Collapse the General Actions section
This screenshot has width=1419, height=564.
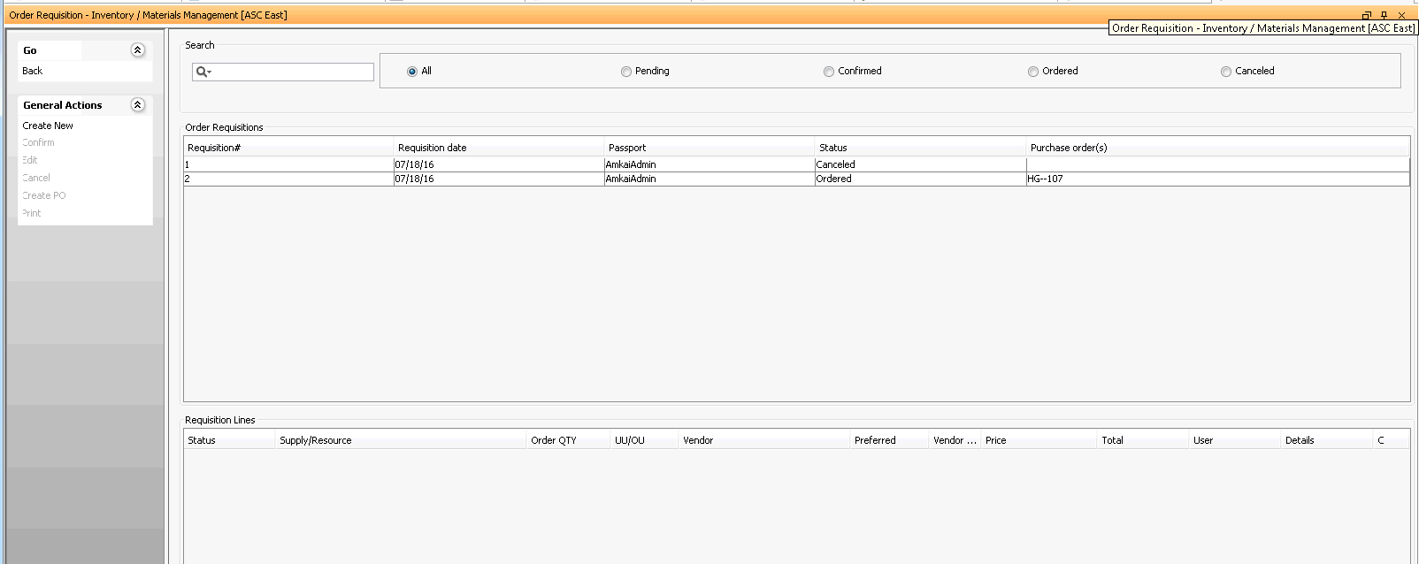point(137,105)
